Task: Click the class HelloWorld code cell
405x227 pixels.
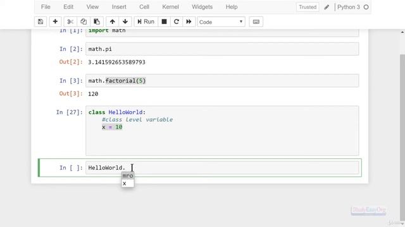Action: tap(222, 131)
